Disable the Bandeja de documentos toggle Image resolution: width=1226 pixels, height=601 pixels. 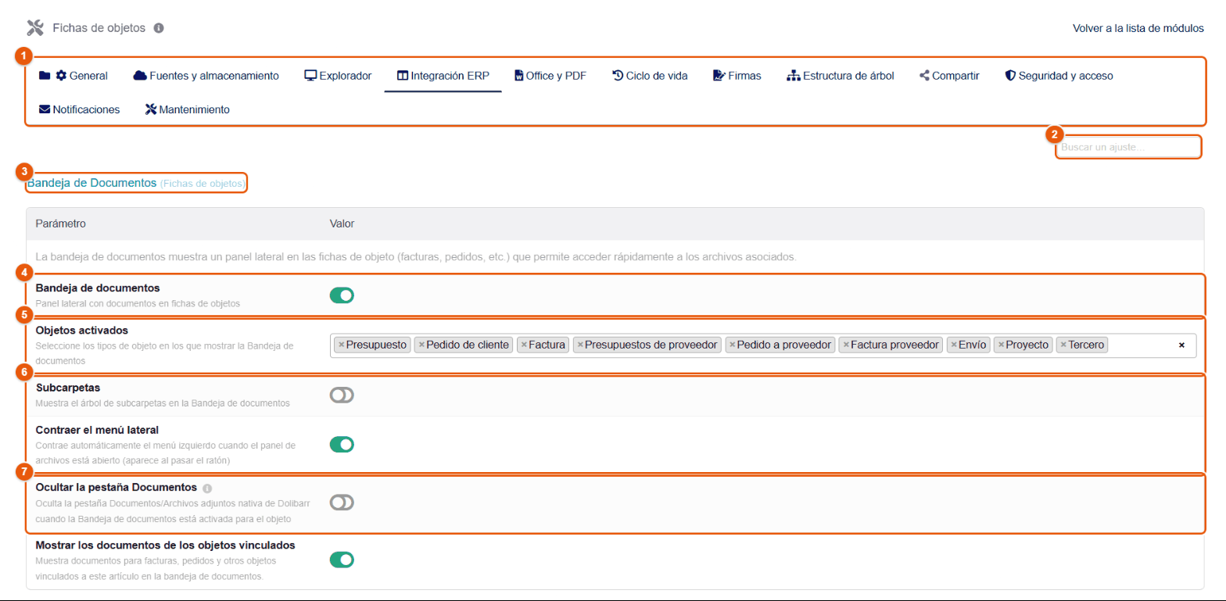click(x=342, y=295)
